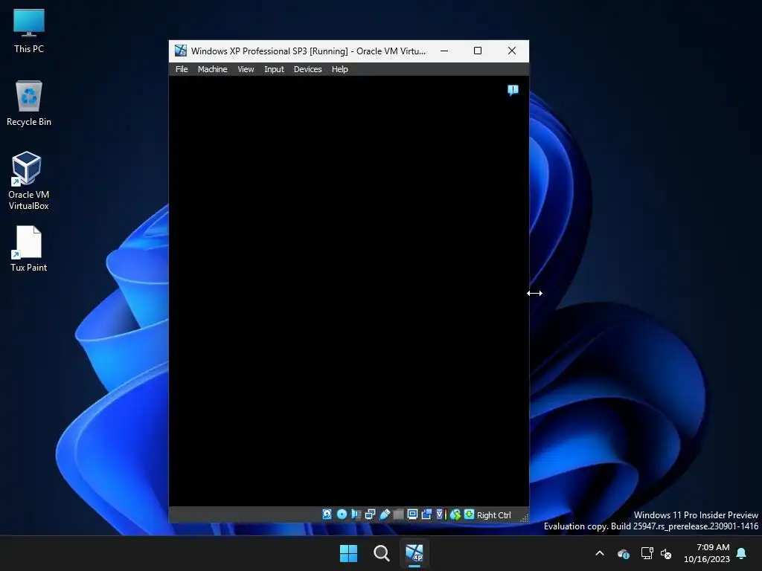Click the VM window resize grip

[525, 517]
